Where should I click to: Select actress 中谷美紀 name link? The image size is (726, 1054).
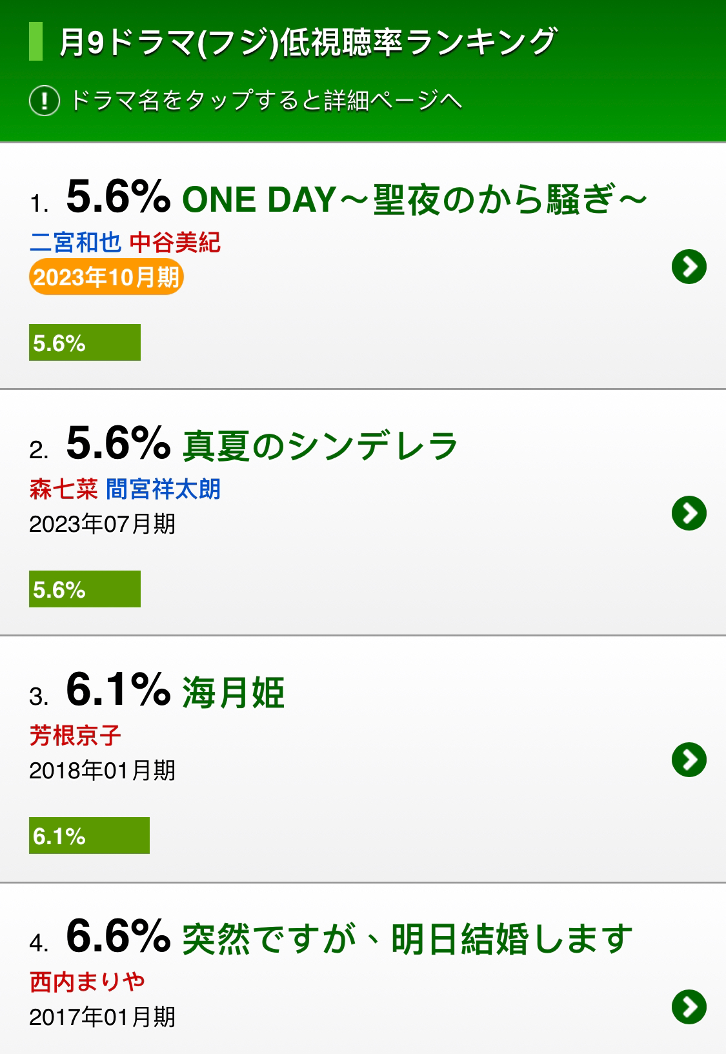176,243
